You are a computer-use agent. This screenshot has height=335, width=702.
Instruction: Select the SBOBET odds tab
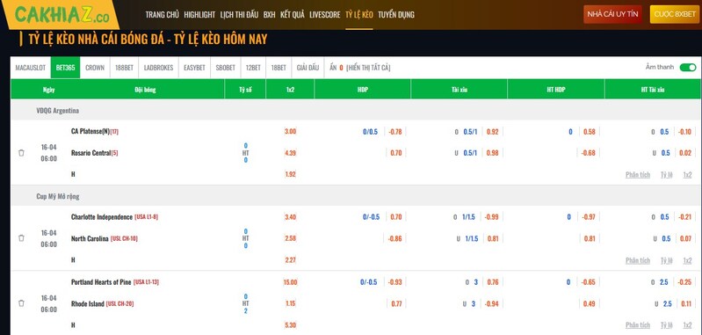(225, 68)
